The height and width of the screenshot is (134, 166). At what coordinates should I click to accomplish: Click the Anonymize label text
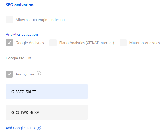coord(25,74)
